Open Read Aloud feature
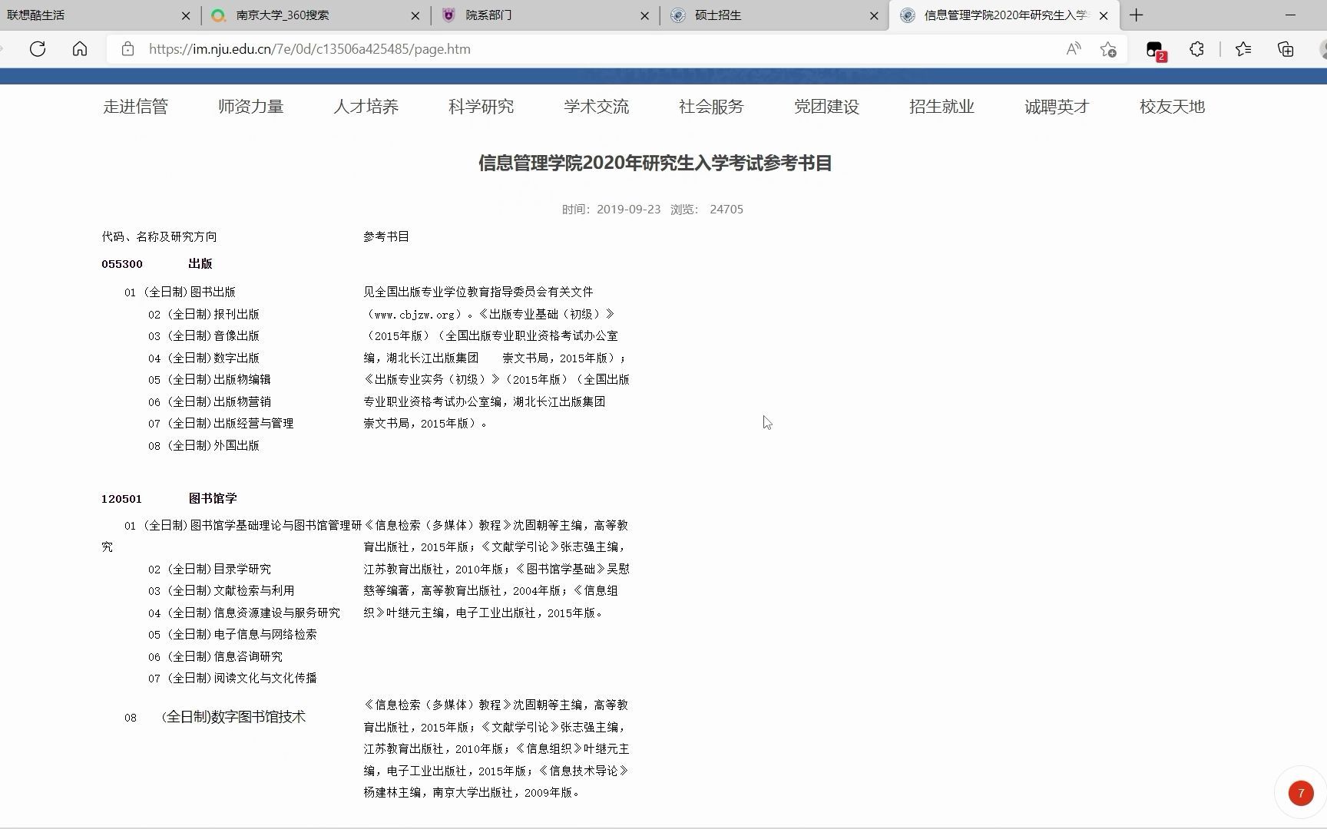Image resolution: width=1327 pixels, height=829 pixels. tap(1074, 49)
